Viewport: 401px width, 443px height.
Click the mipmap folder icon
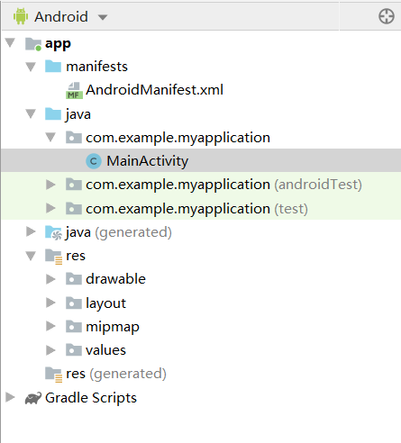[74, 326]
